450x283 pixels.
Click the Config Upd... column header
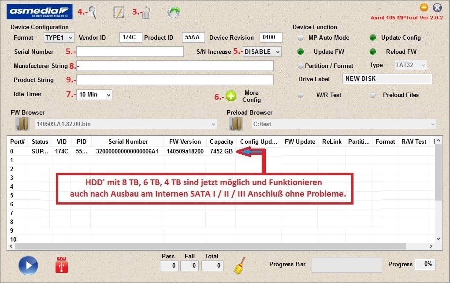click(x=259, y=142)
